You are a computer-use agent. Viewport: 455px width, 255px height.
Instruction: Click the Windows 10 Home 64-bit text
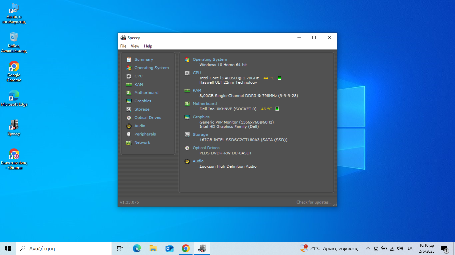pyautogui.click(x=223, y=65)
